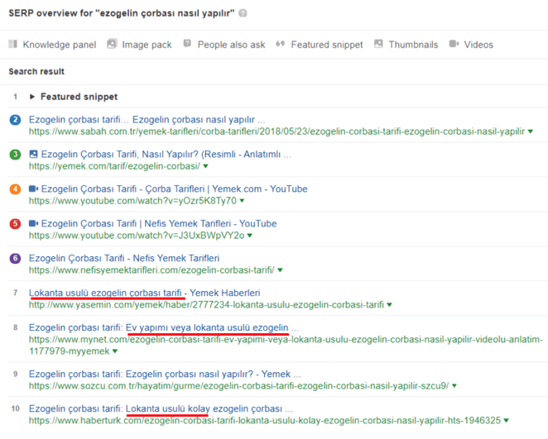This screenshot has width=548, height=439.
Task: Select the People also ask icon
Action: coord(187,44)
